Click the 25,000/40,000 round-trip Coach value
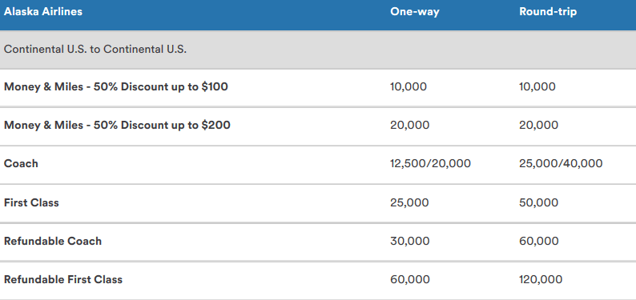 tap(561, 163)
